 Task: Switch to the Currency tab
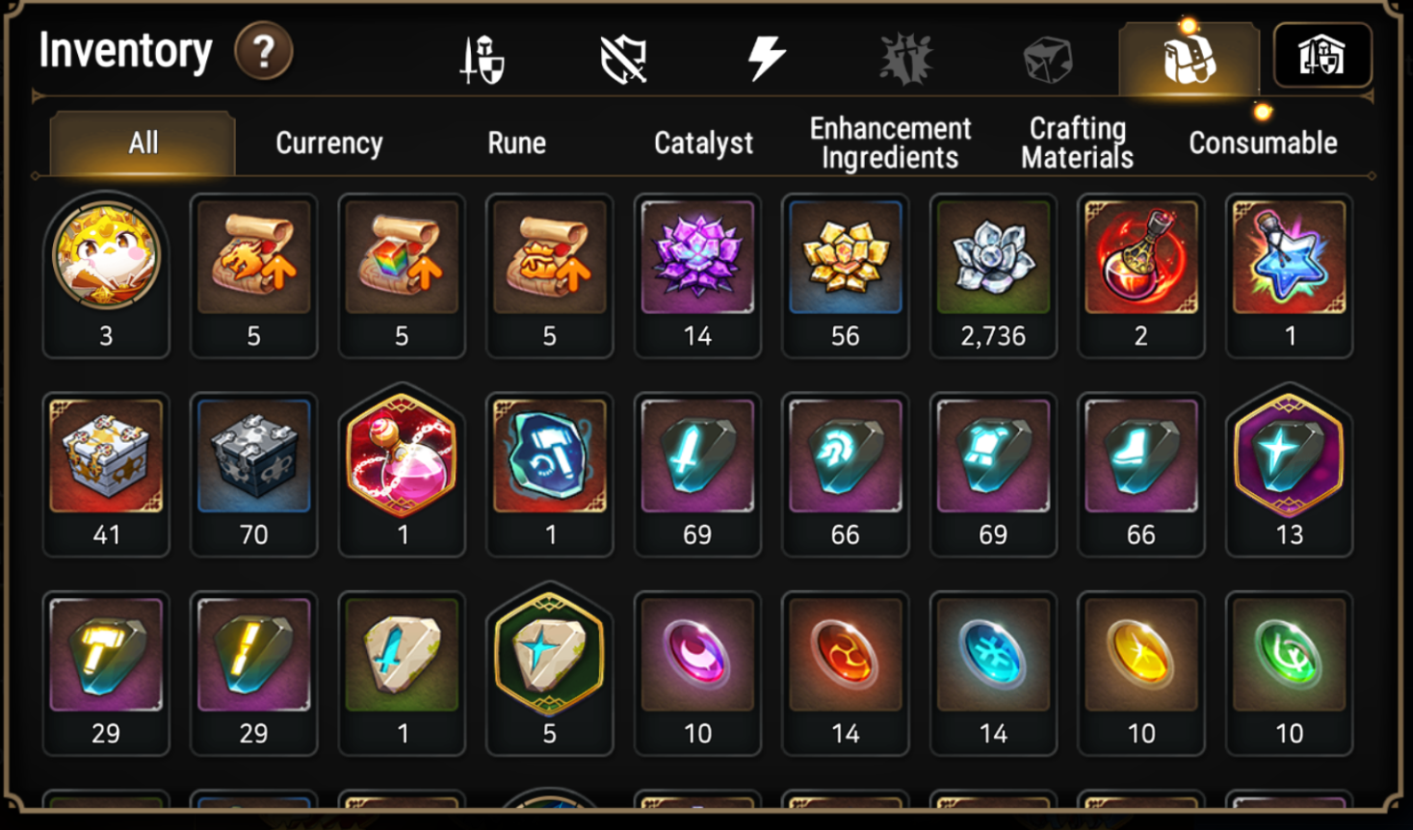click(329, 143)
